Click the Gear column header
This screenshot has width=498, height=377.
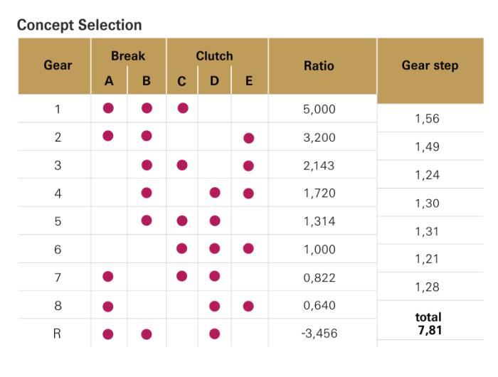coord(58,65)
